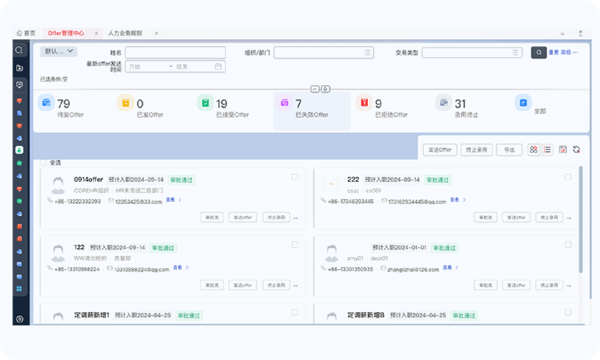This screenshot has width=600, height=360.
Task: Open the search icon in left sidebar
Action: 19,50
